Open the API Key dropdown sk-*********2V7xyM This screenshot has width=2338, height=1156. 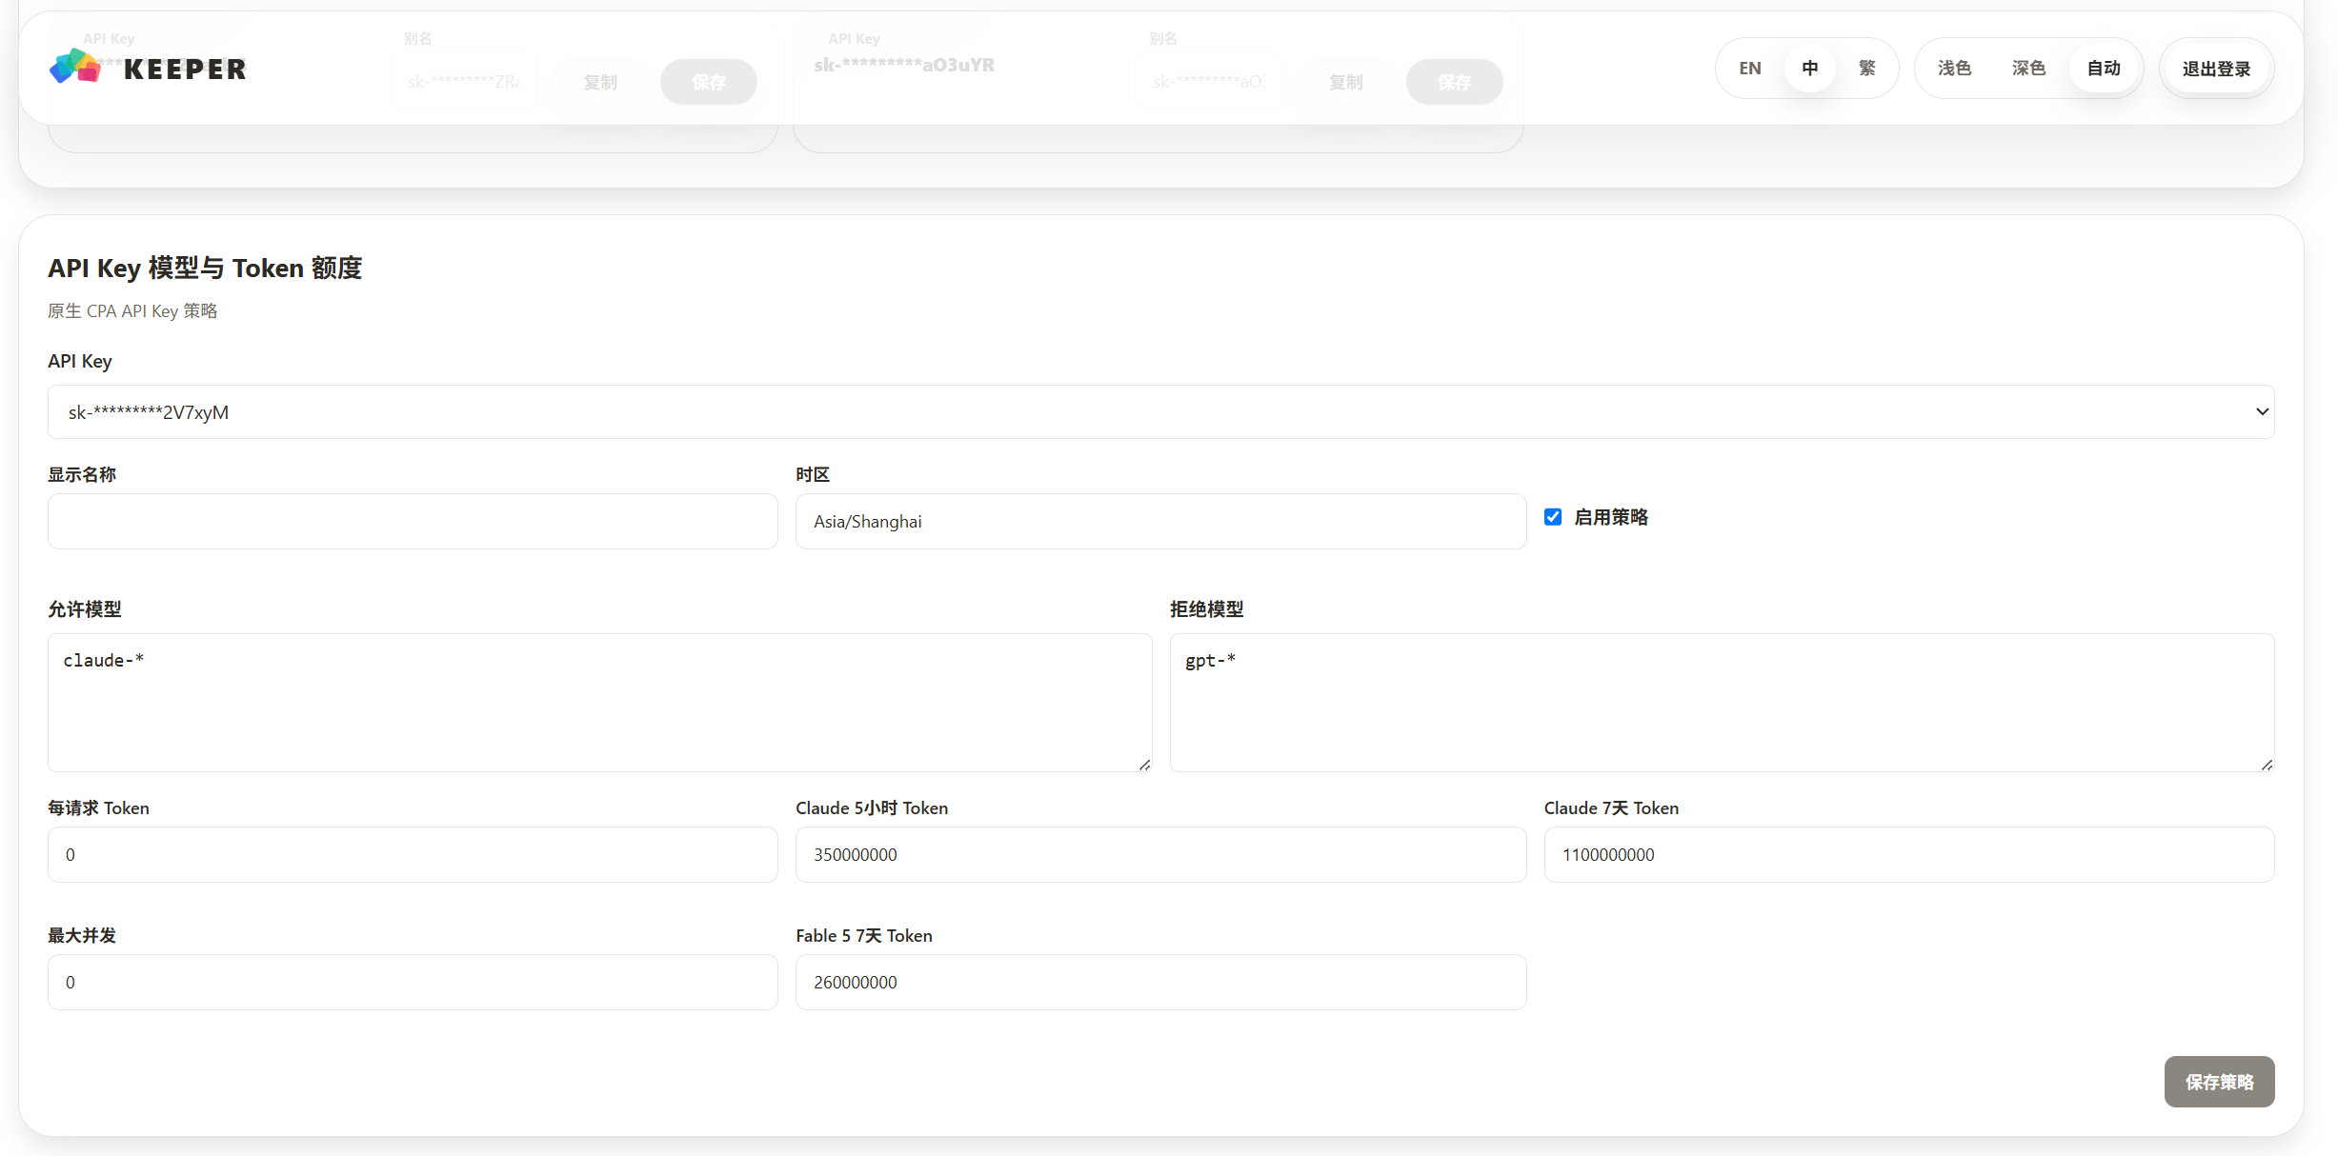pyautogui.click(x=1160, y=412)
